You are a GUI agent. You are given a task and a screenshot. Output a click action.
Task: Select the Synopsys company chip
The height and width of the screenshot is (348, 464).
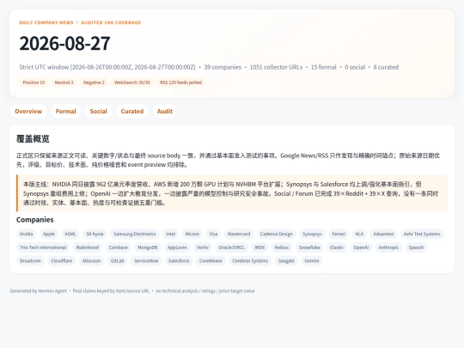click(x=312, y=234)
